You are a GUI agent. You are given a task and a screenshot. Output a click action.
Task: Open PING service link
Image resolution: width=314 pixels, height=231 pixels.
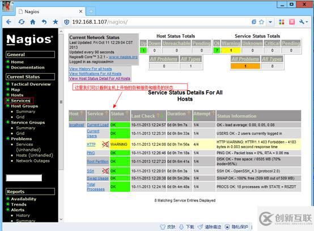tap(91, 153)
